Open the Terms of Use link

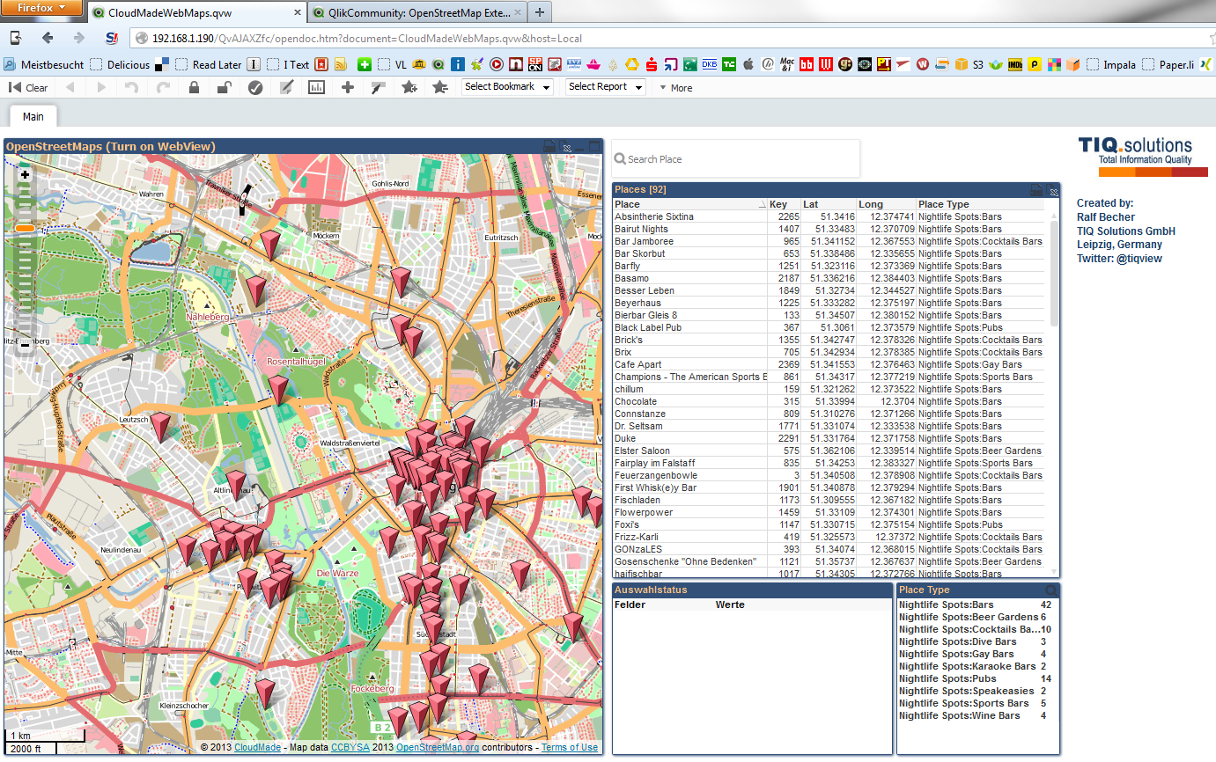tap(569, 747)
